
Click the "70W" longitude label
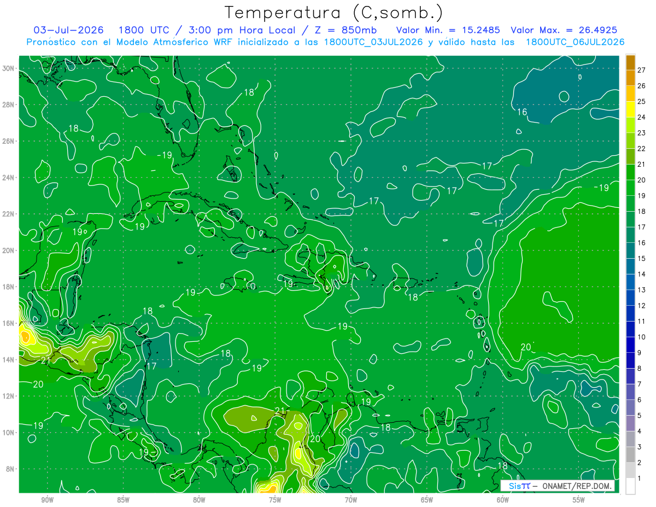351,500
